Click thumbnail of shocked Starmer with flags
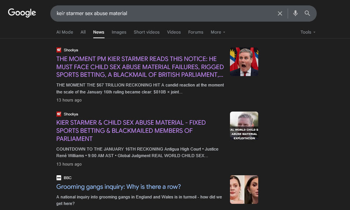 click(x=244, y=62)
